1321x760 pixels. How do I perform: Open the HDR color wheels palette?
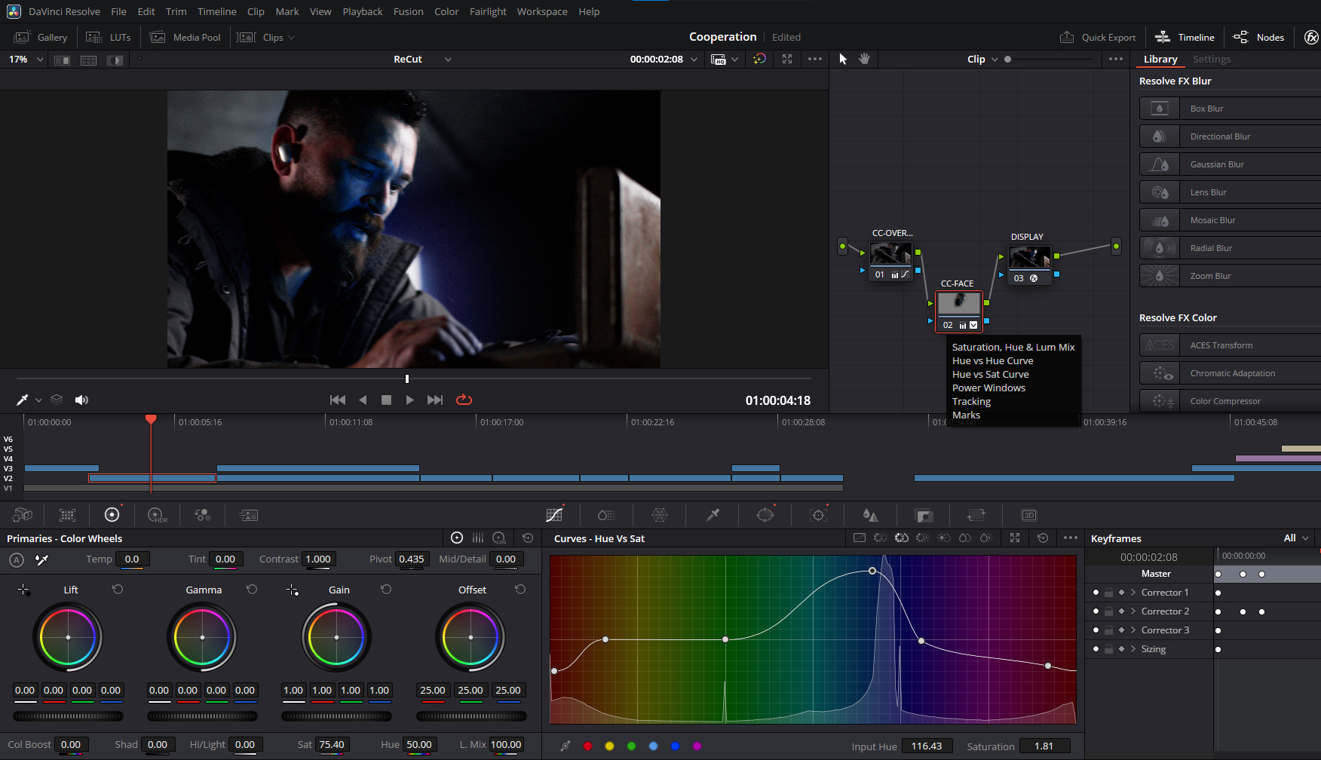point(157,515)
